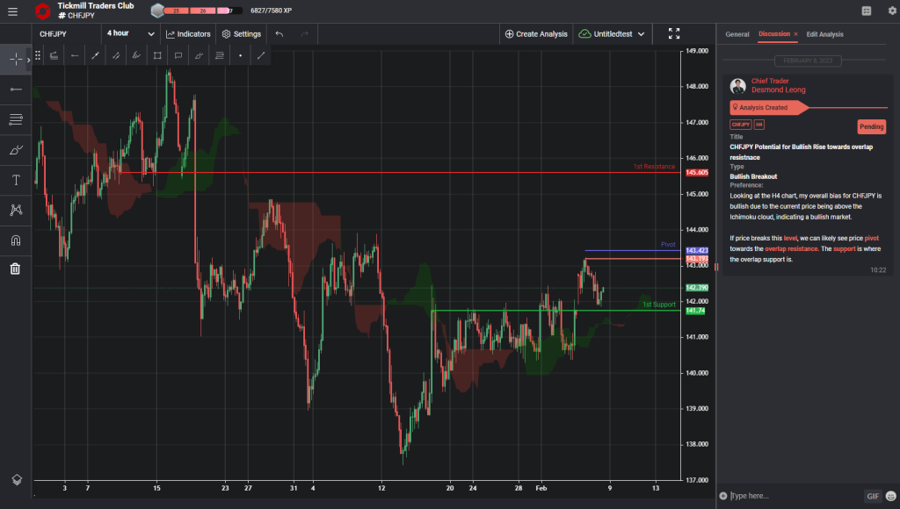The width and height of the screenshot is (900, 509).
Task: Open the Untitledtest analysis dropdown
Action: tap(613, 33)
